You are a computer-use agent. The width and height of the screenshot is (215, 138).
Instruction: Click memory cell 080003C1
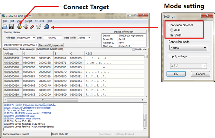pos(77,90)
